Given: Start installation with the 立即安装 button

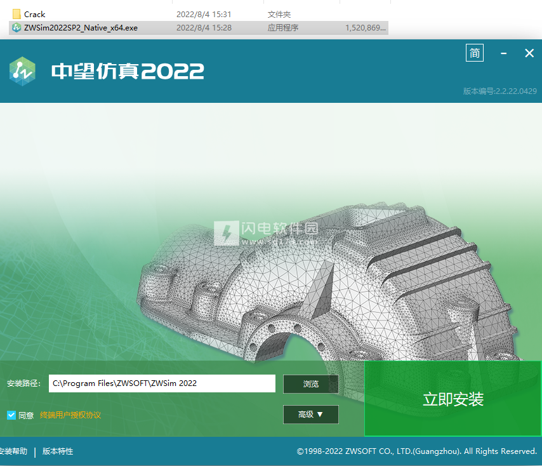Looking at the screenshot, I should (453, 399).
